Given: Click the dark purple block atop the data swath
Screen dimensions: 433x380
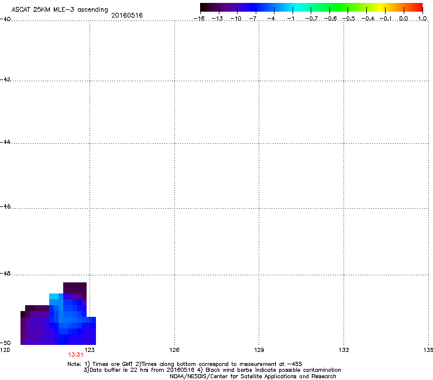Looking at the screenshot, I should [75, 288].
